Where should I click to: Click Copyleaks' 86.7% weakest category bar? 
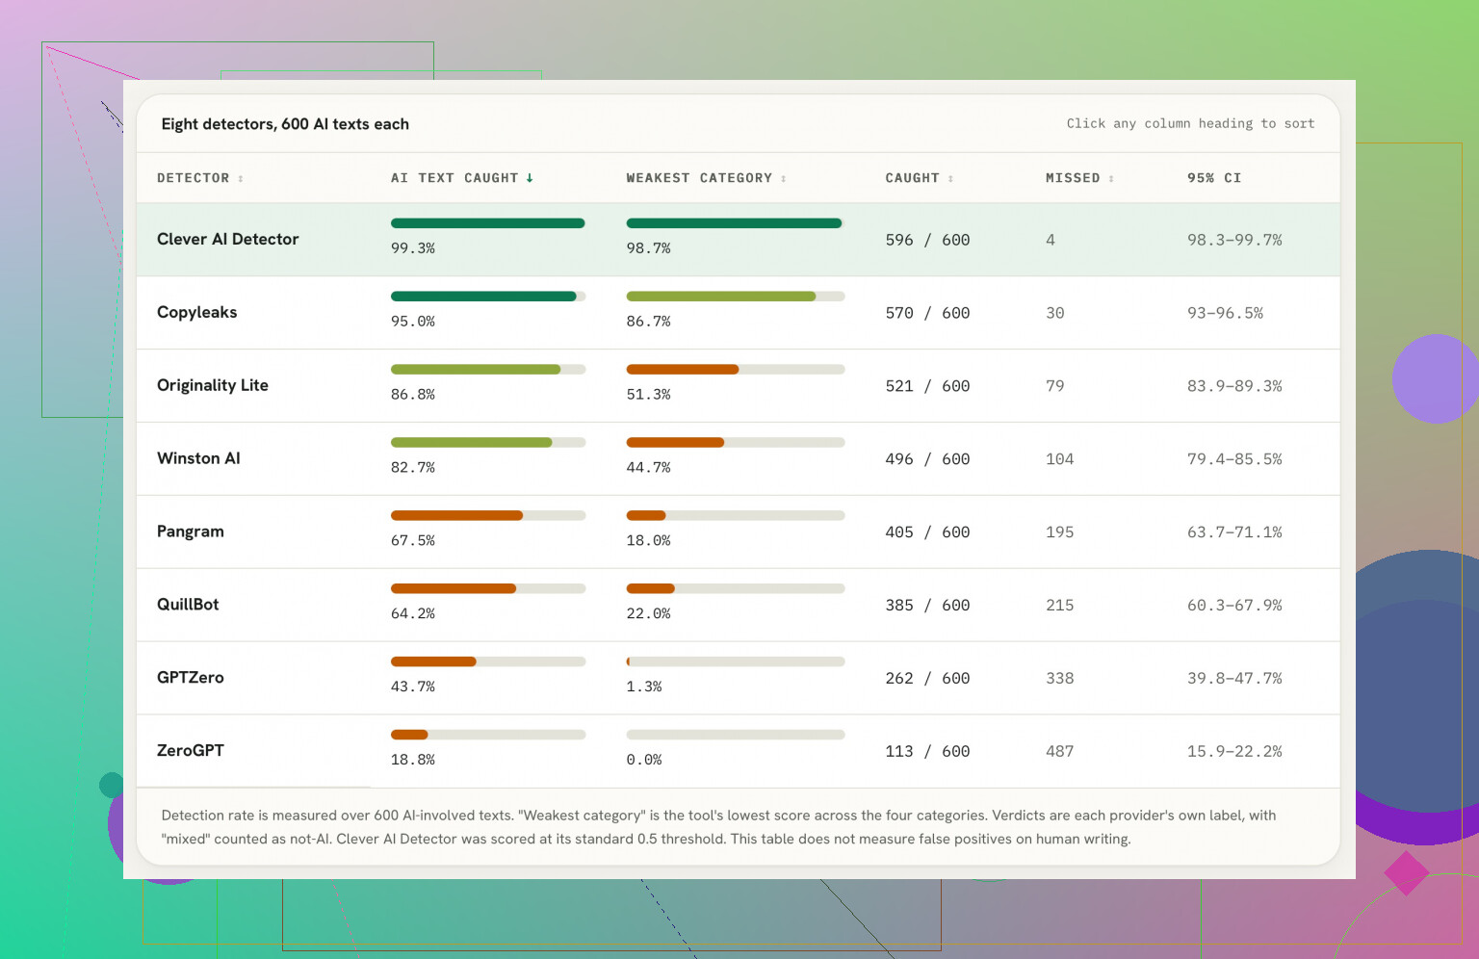pos(736,297)
